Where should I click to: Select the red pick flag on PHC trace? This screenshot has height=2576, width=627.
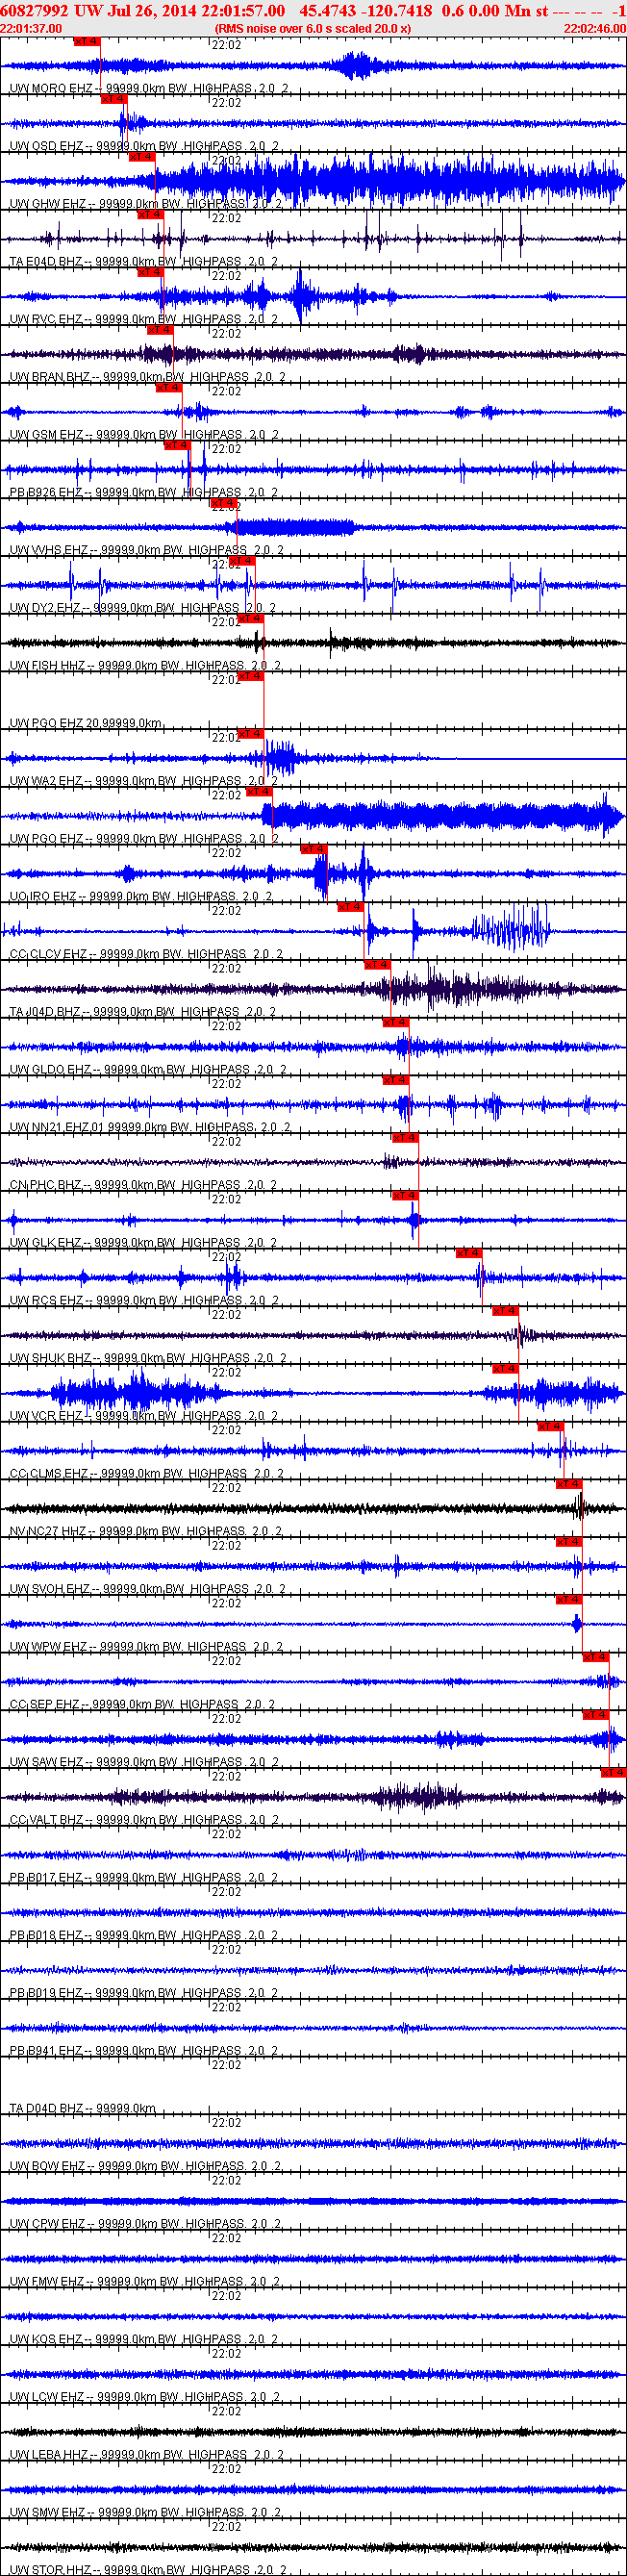point(405,1138)
